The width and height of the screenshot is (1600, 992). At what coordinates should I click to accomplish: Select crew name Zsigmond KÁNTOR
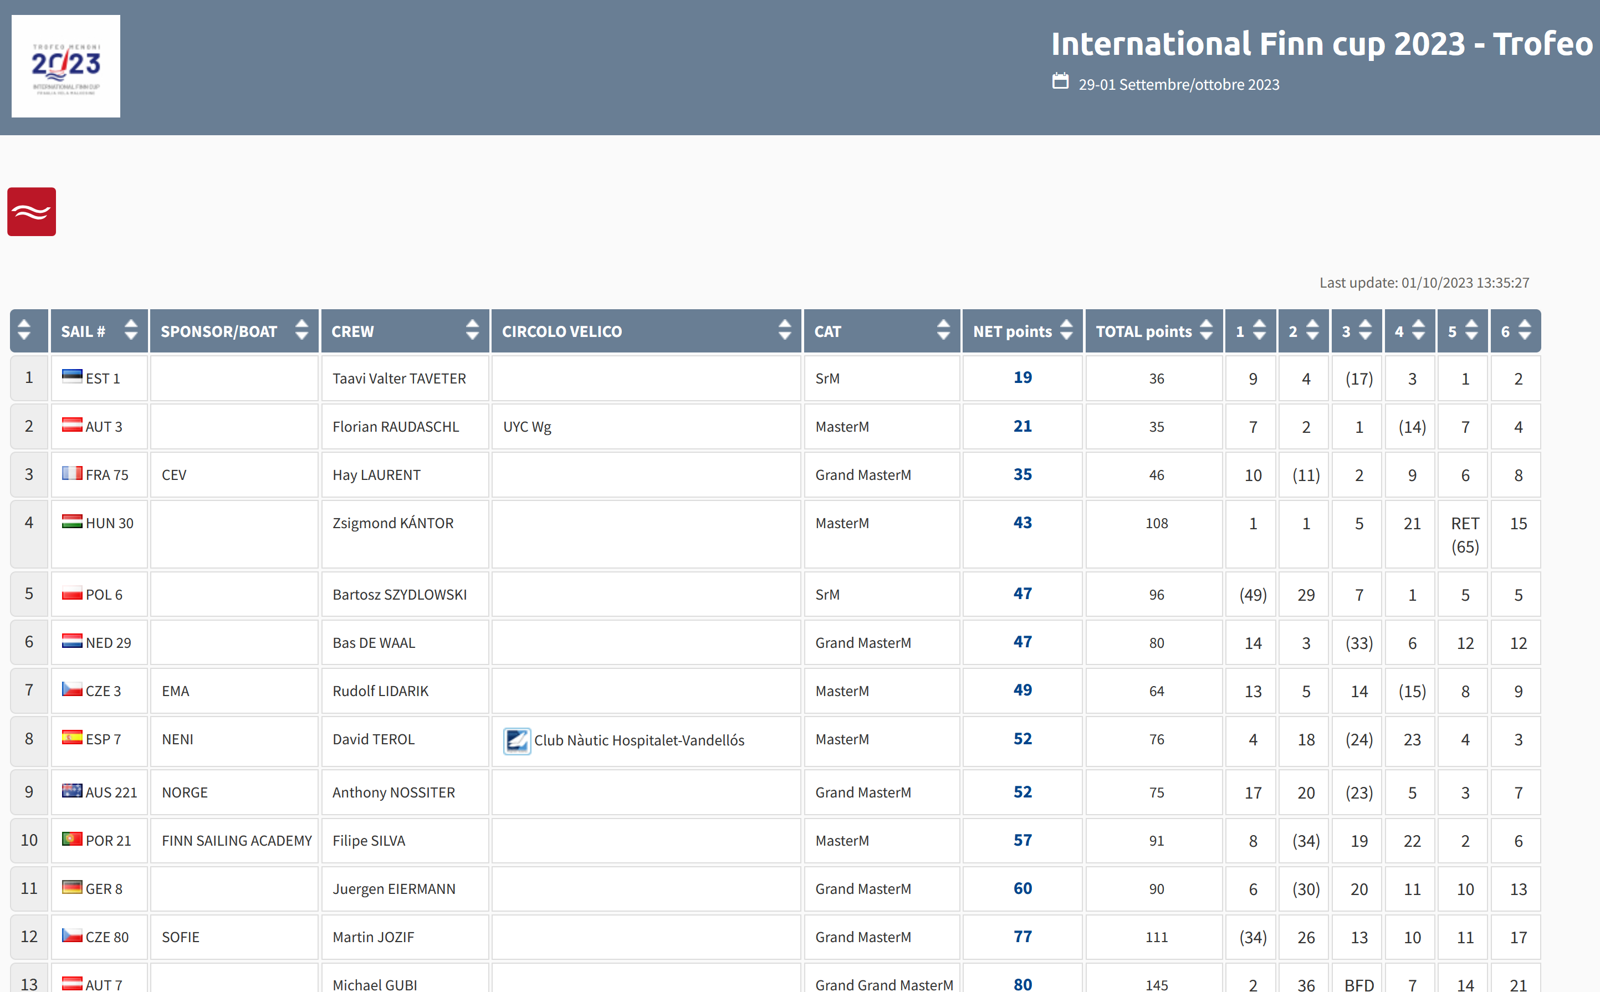[x=393, y=523]
